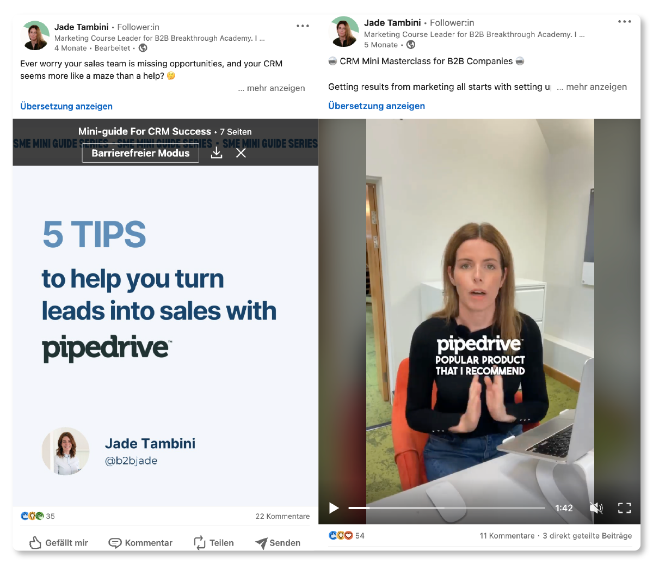Play the CRM Mini Masterclass video
This screenshot has width=653, height=569.
(334, 508)
